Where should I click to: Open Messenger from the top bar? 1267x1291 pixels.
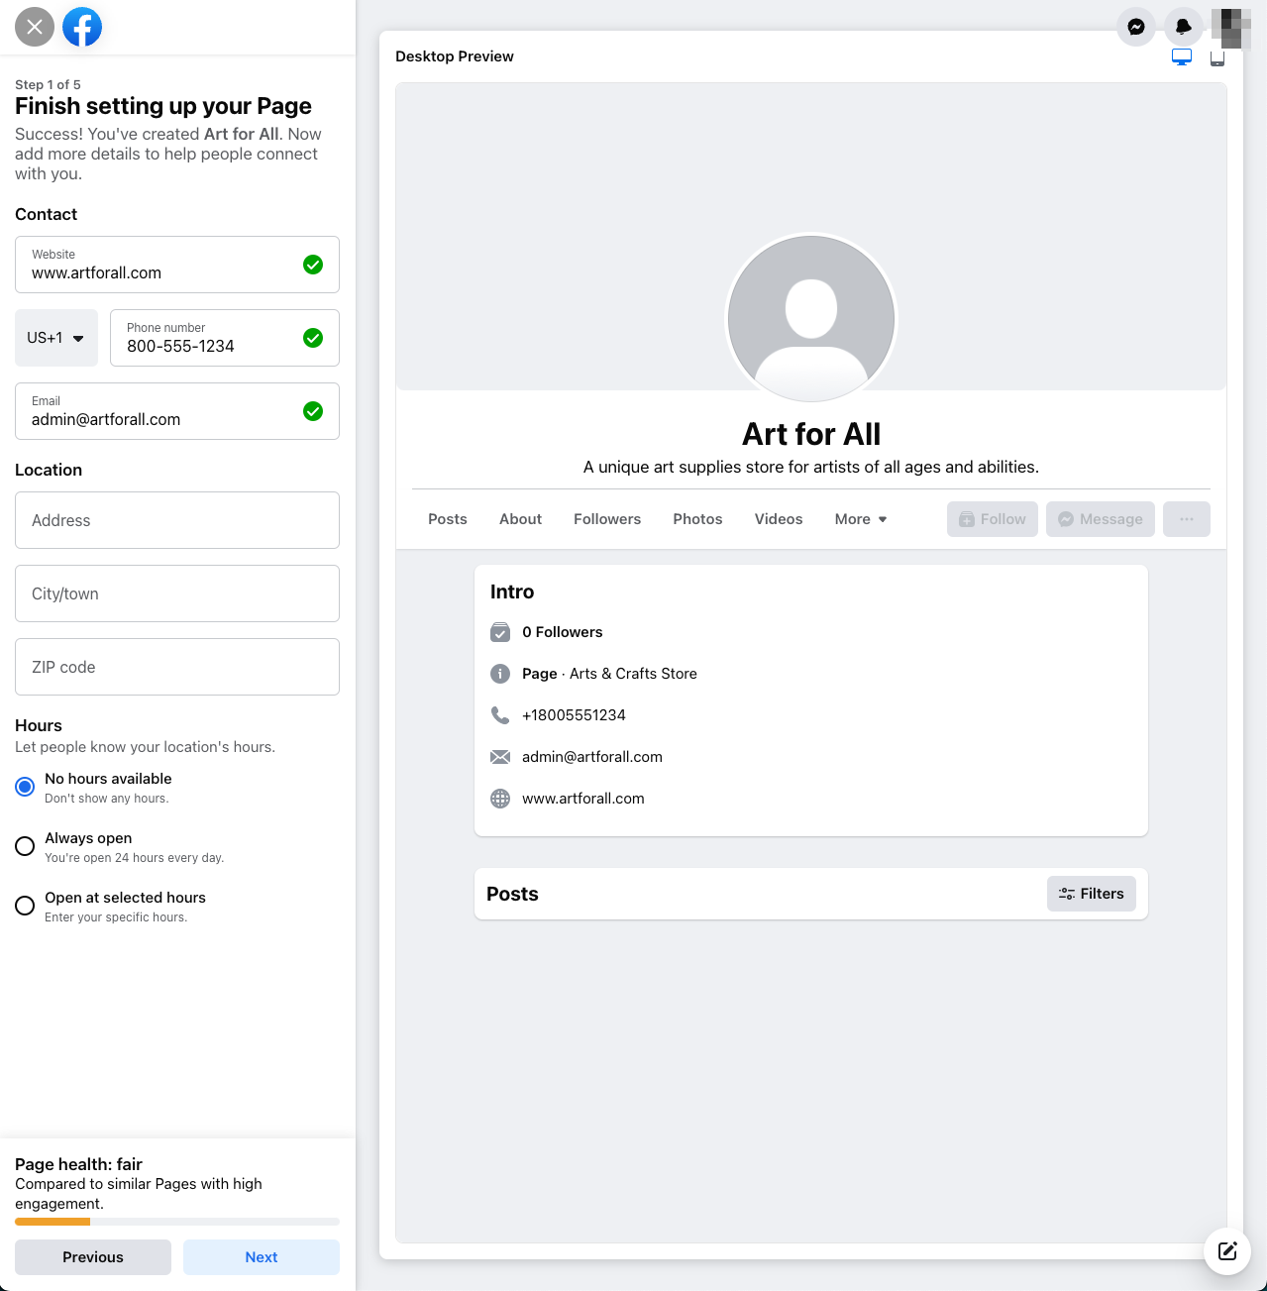click(x=1135, y=27)
